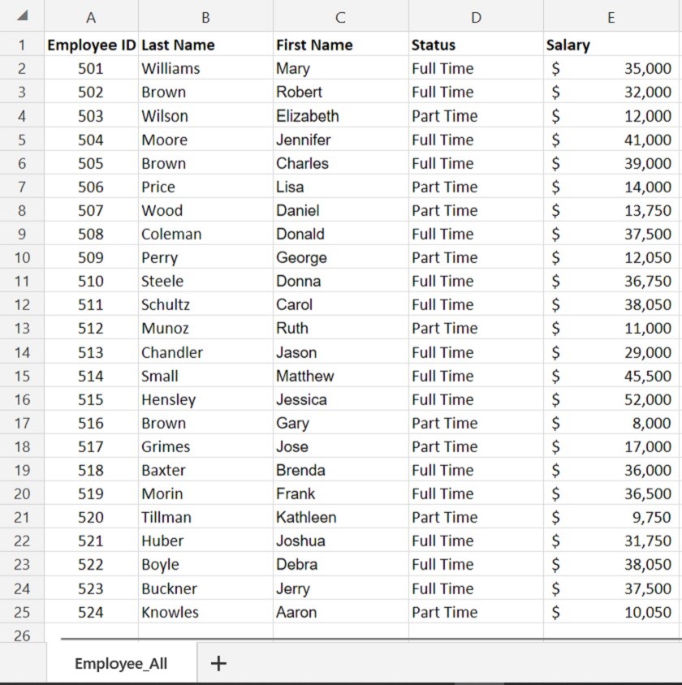Select the cell containing Knowles
The width and height of the screenshot is (682, 685).
click(205, 612)
